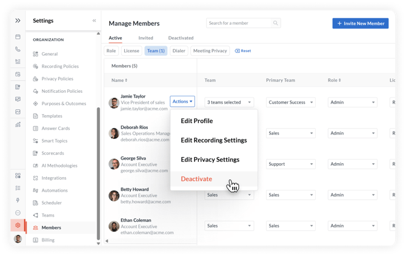Toggle the Dialer filter chip
The width and height of the screenshot is (406, 256).
coord(179,51)
